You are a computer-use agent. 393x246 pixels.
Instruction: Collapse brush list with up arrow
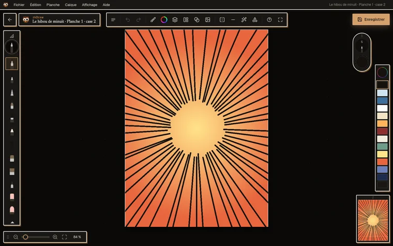coord(12,222)
